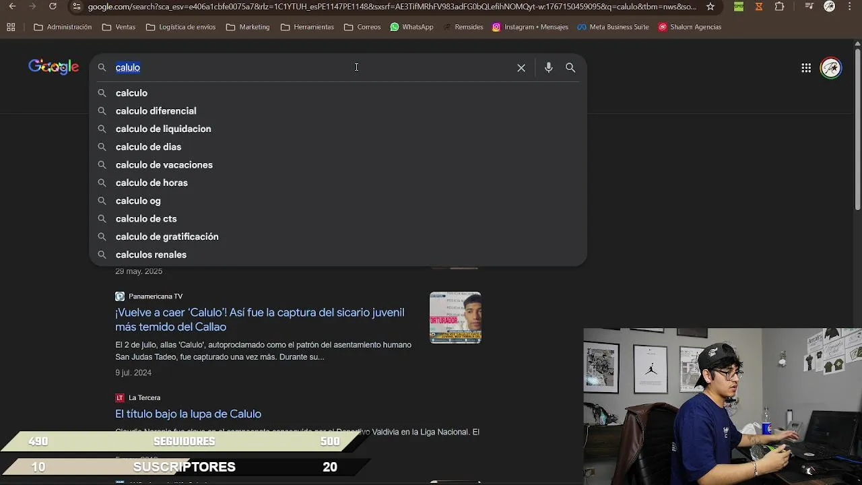862x485 pixels.
Task: Select suggestion 'calculo'
Action: point(337,93)
